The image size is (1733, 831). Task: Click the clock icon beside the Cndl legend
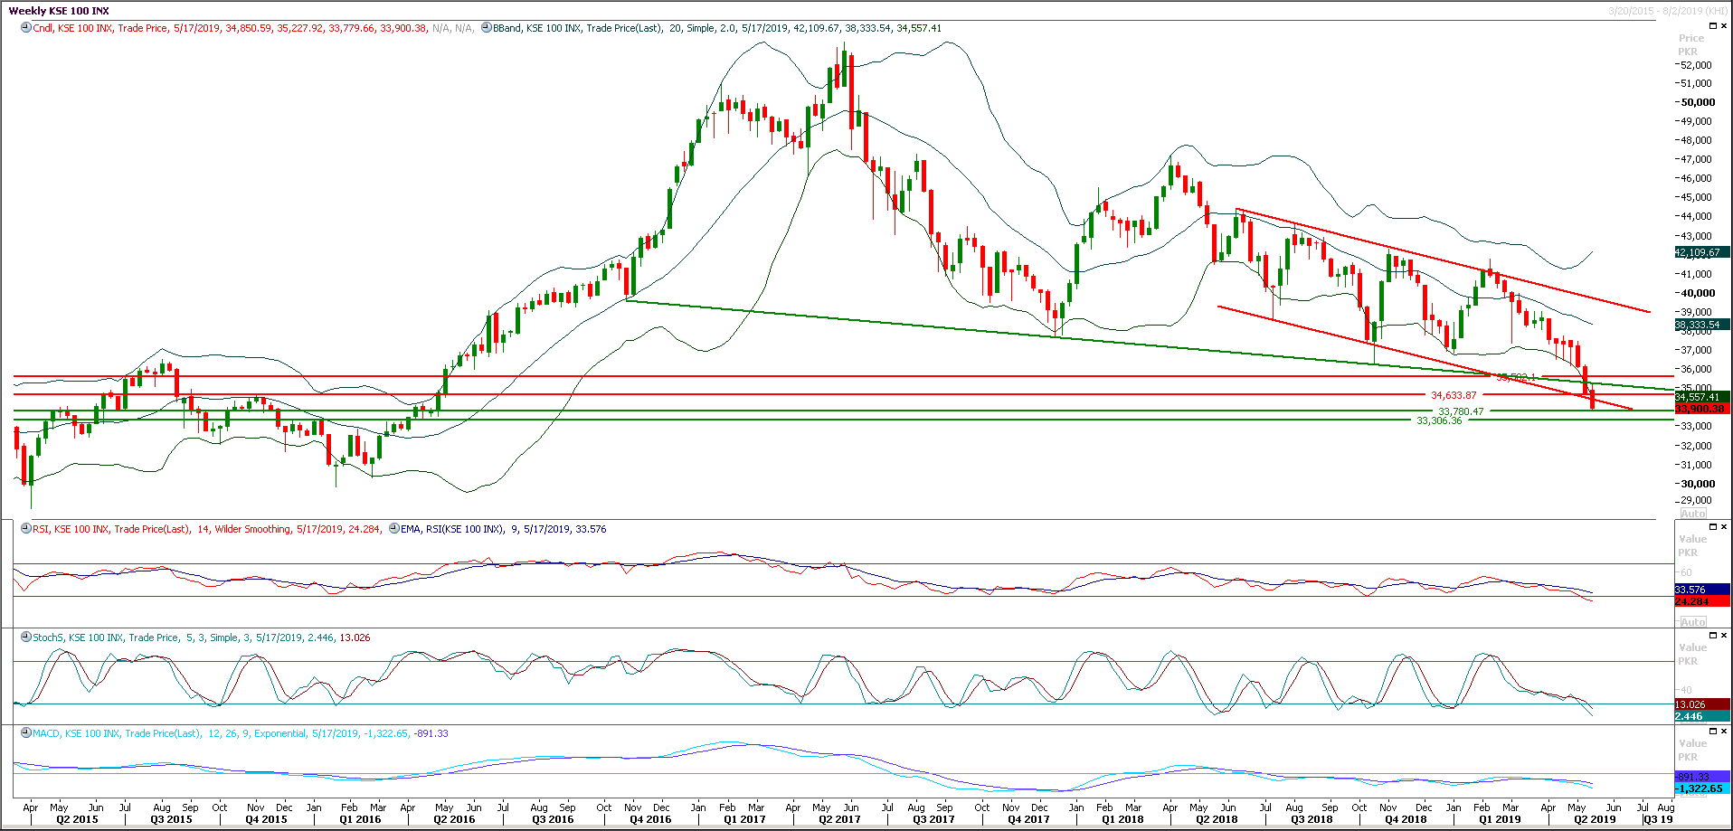tap(24, 28)
